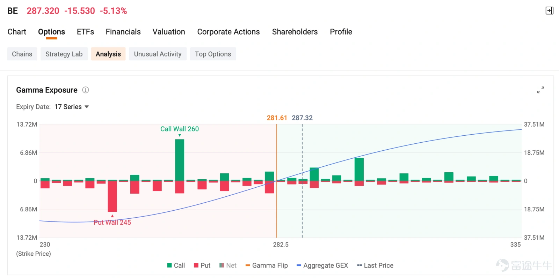Open the Corporate Actions tab
The image size is (559, 278).
click(228, 32)
